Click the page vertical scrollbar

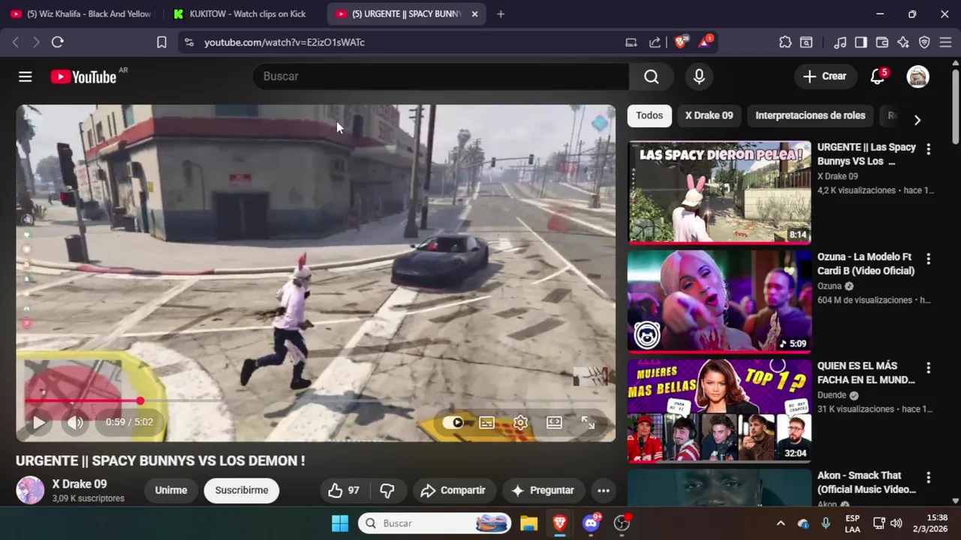coord(955,105)
